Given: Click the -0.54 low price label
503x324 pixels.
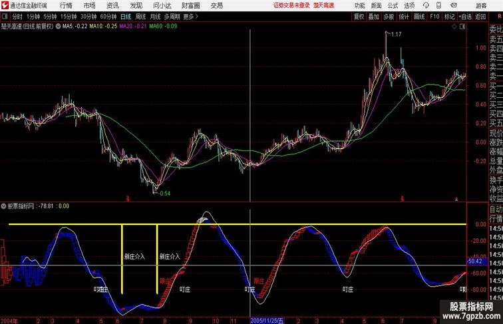Looking at the screenshot, I should pos(164,193).
